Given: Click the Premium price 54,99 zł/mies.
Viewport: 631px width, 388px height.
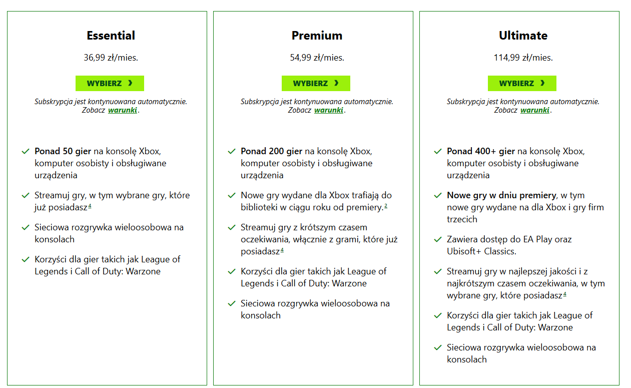Looking at the screenshot, I should (317, 58).
